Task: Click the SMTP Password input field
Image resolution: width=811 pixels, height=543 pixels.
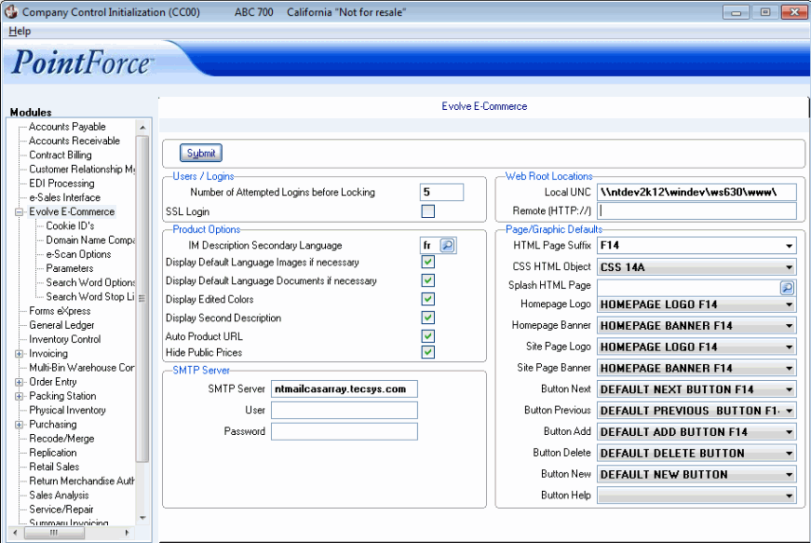Action: (x=344, y=431)
